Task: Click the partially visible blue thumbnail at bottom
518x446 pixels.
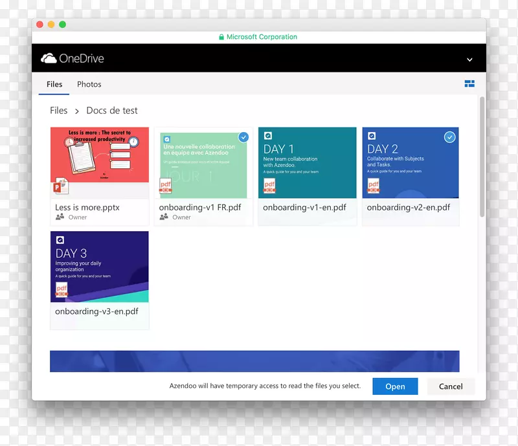Action: 254,361
